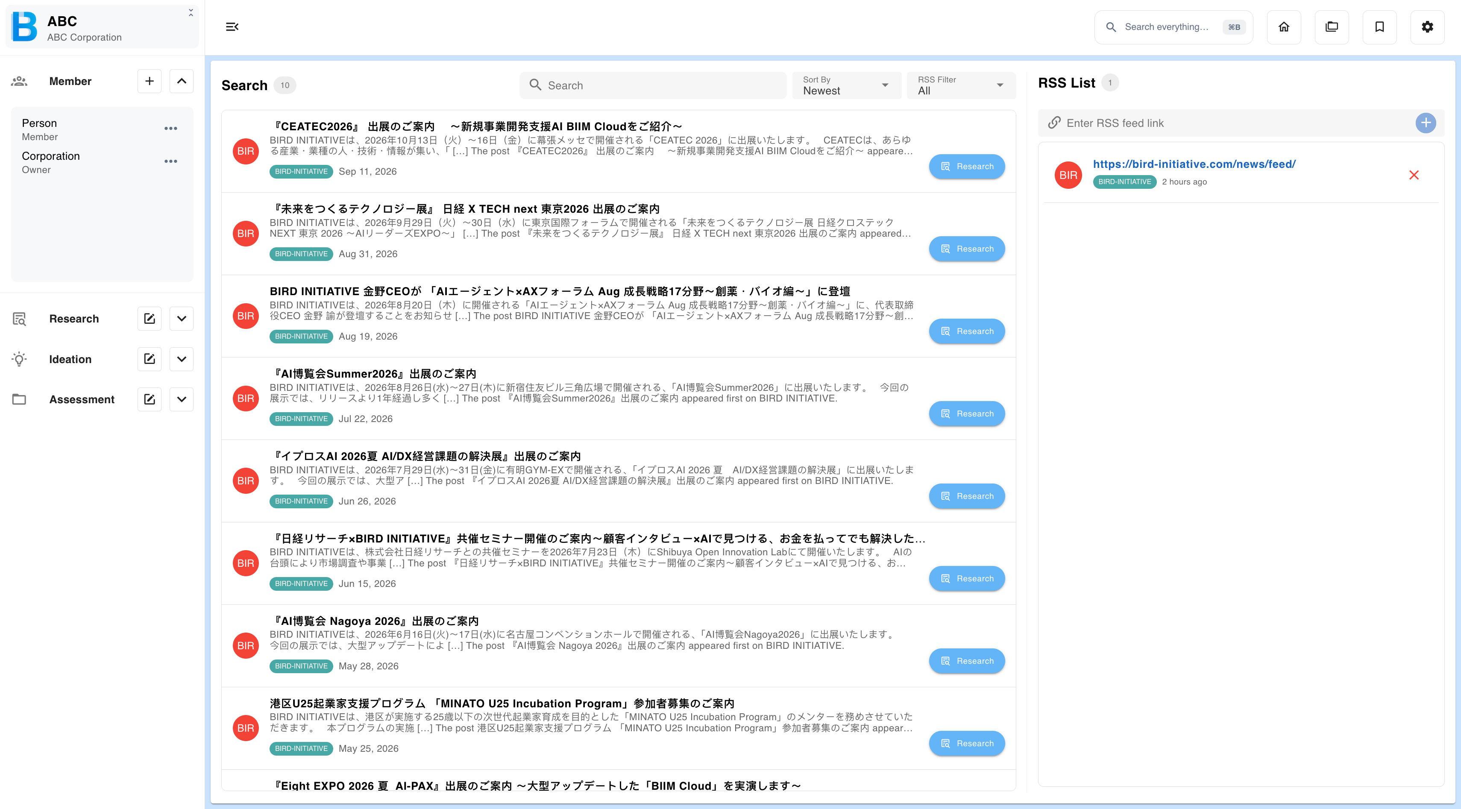Click BIR avatar of CEATEC2026 article
Screen dimensions: 1461x809
tap(246, 151)
